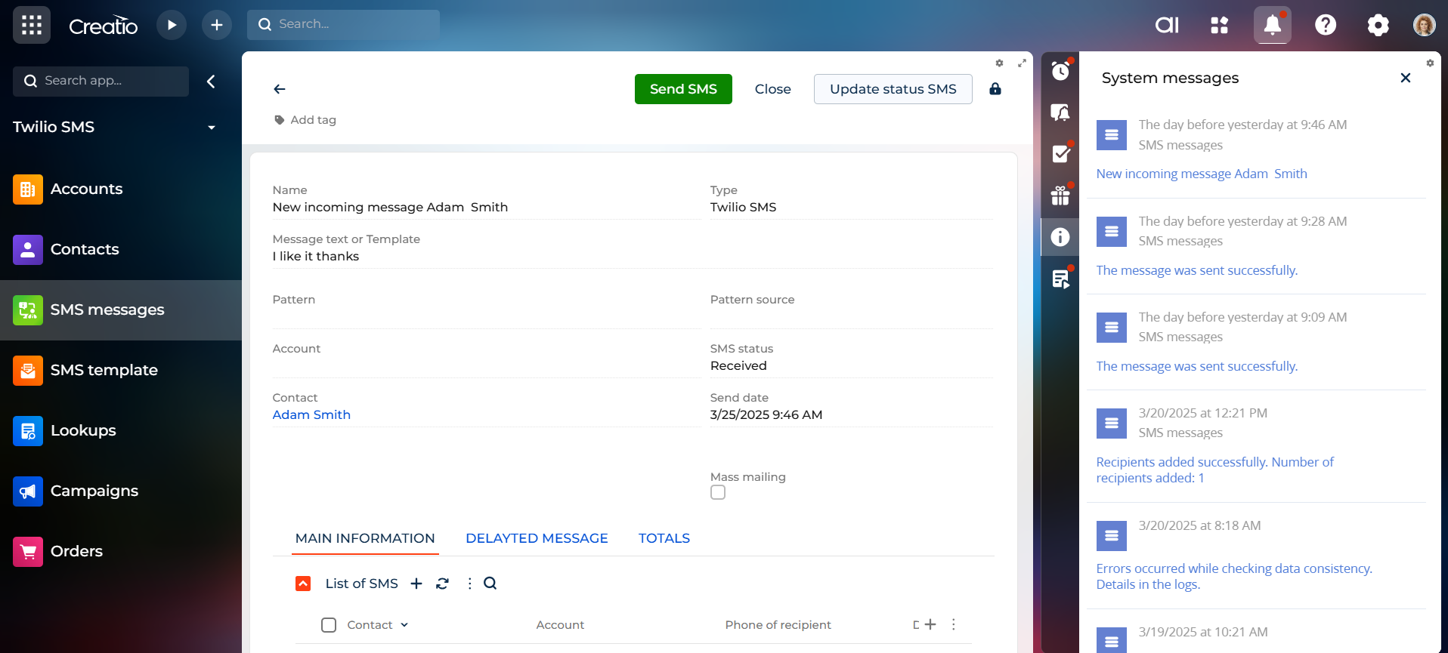Open feed notifications chat-bell tab
Image resolution: width=1448 pixels, height=653 pixels.
point(1060,112)
